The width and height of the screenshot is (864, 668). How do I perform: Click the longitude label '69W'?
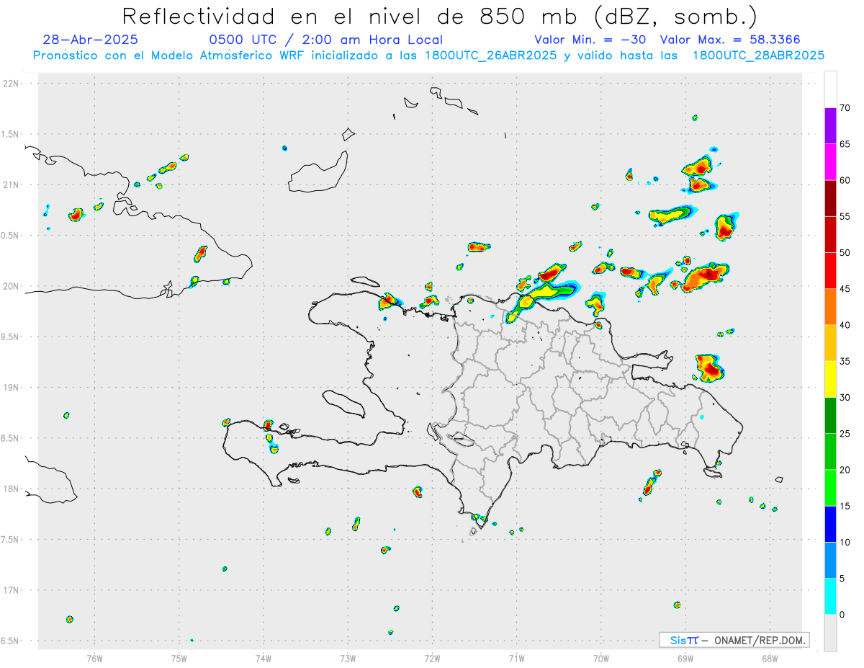coord(685,657)
